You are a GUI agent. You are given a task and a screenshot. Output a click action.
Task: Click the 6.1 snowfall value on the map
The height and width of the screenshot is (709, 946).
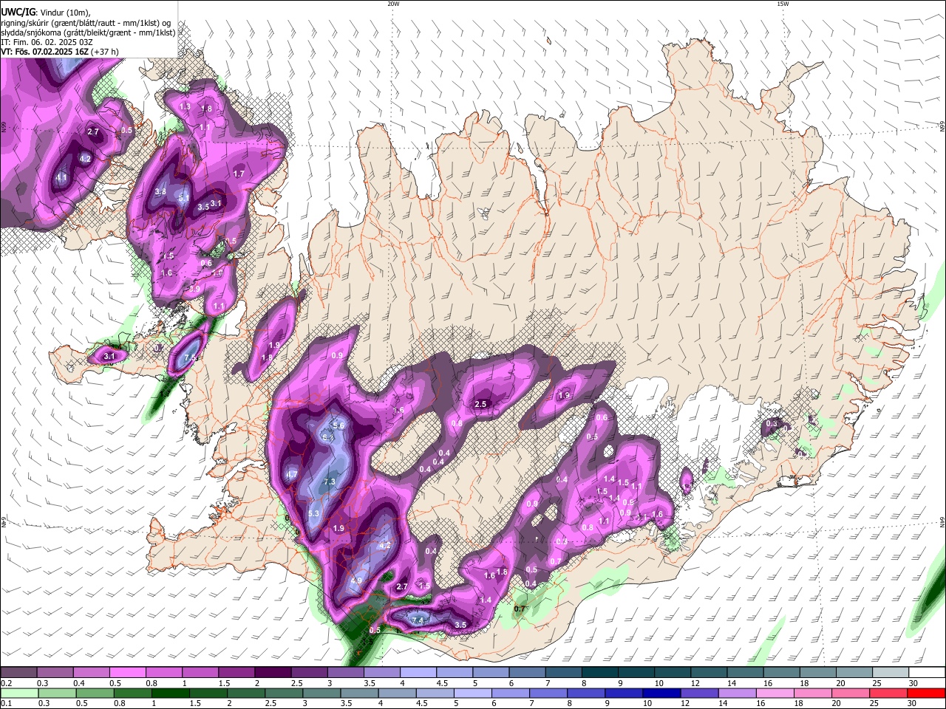point(327,437)
